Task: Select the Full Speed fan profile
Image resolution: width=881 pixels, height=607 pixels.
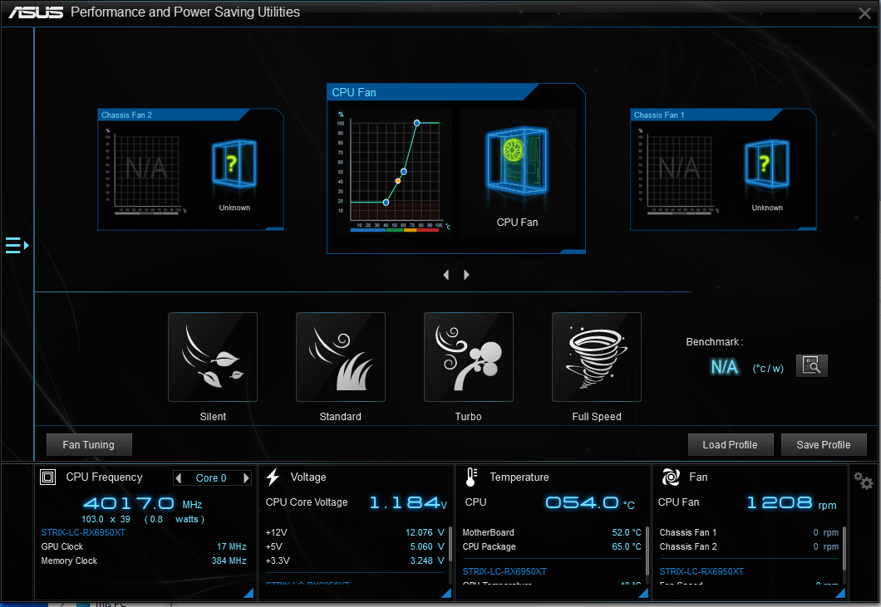Action: pos(596,357)
